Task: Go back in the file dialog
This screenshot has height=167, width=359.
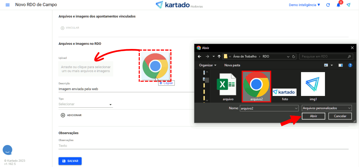Action: click(200, 56)
